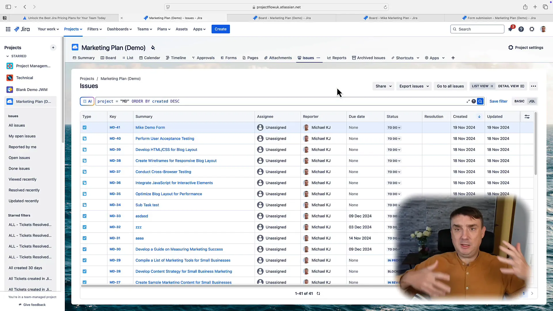This screenshot has width=553, height=311.
Task: Open the Help question mark icon
Action: [521, 29]
